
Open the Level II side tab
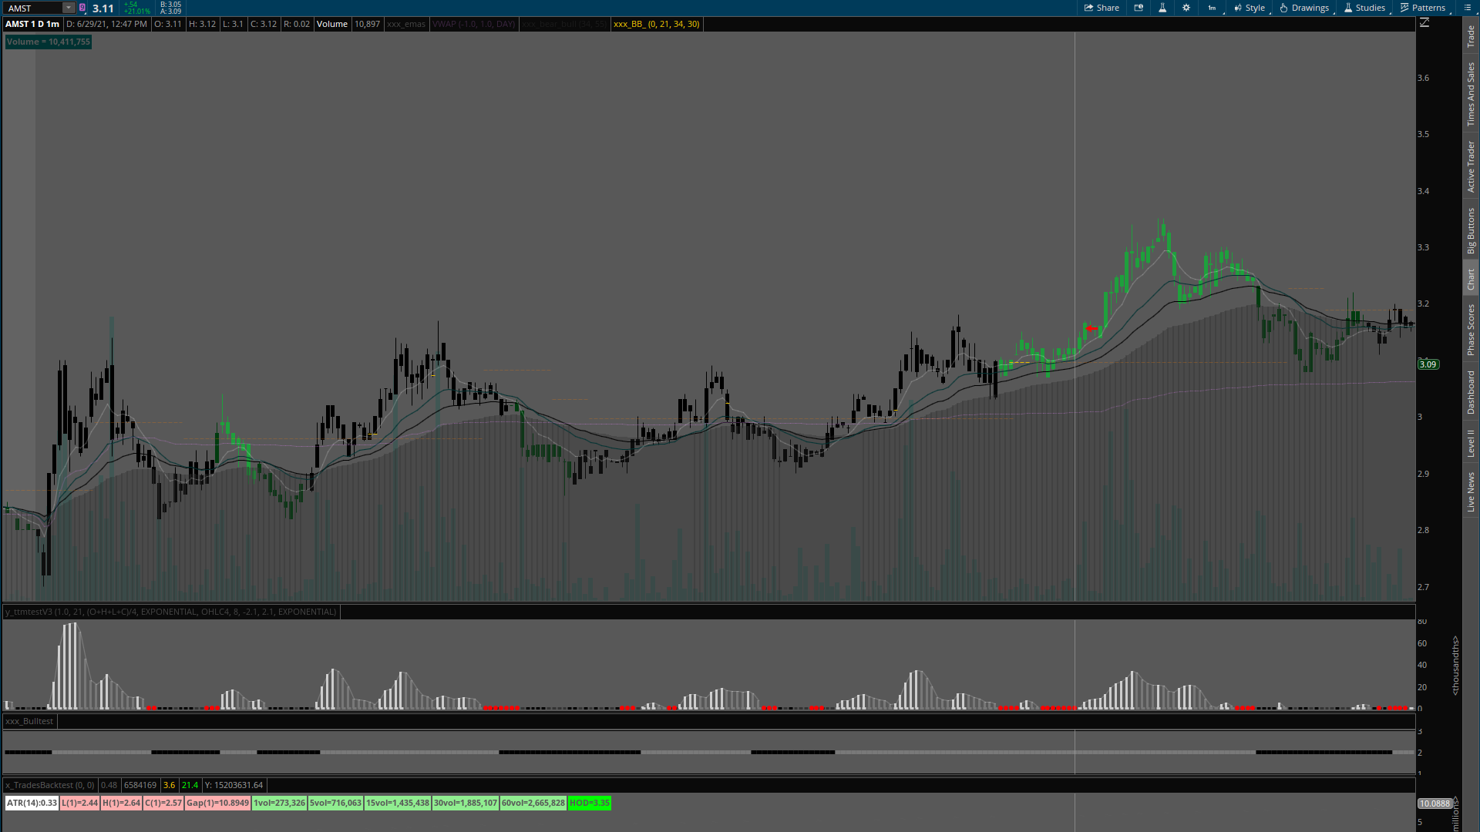pos(1471,443)
